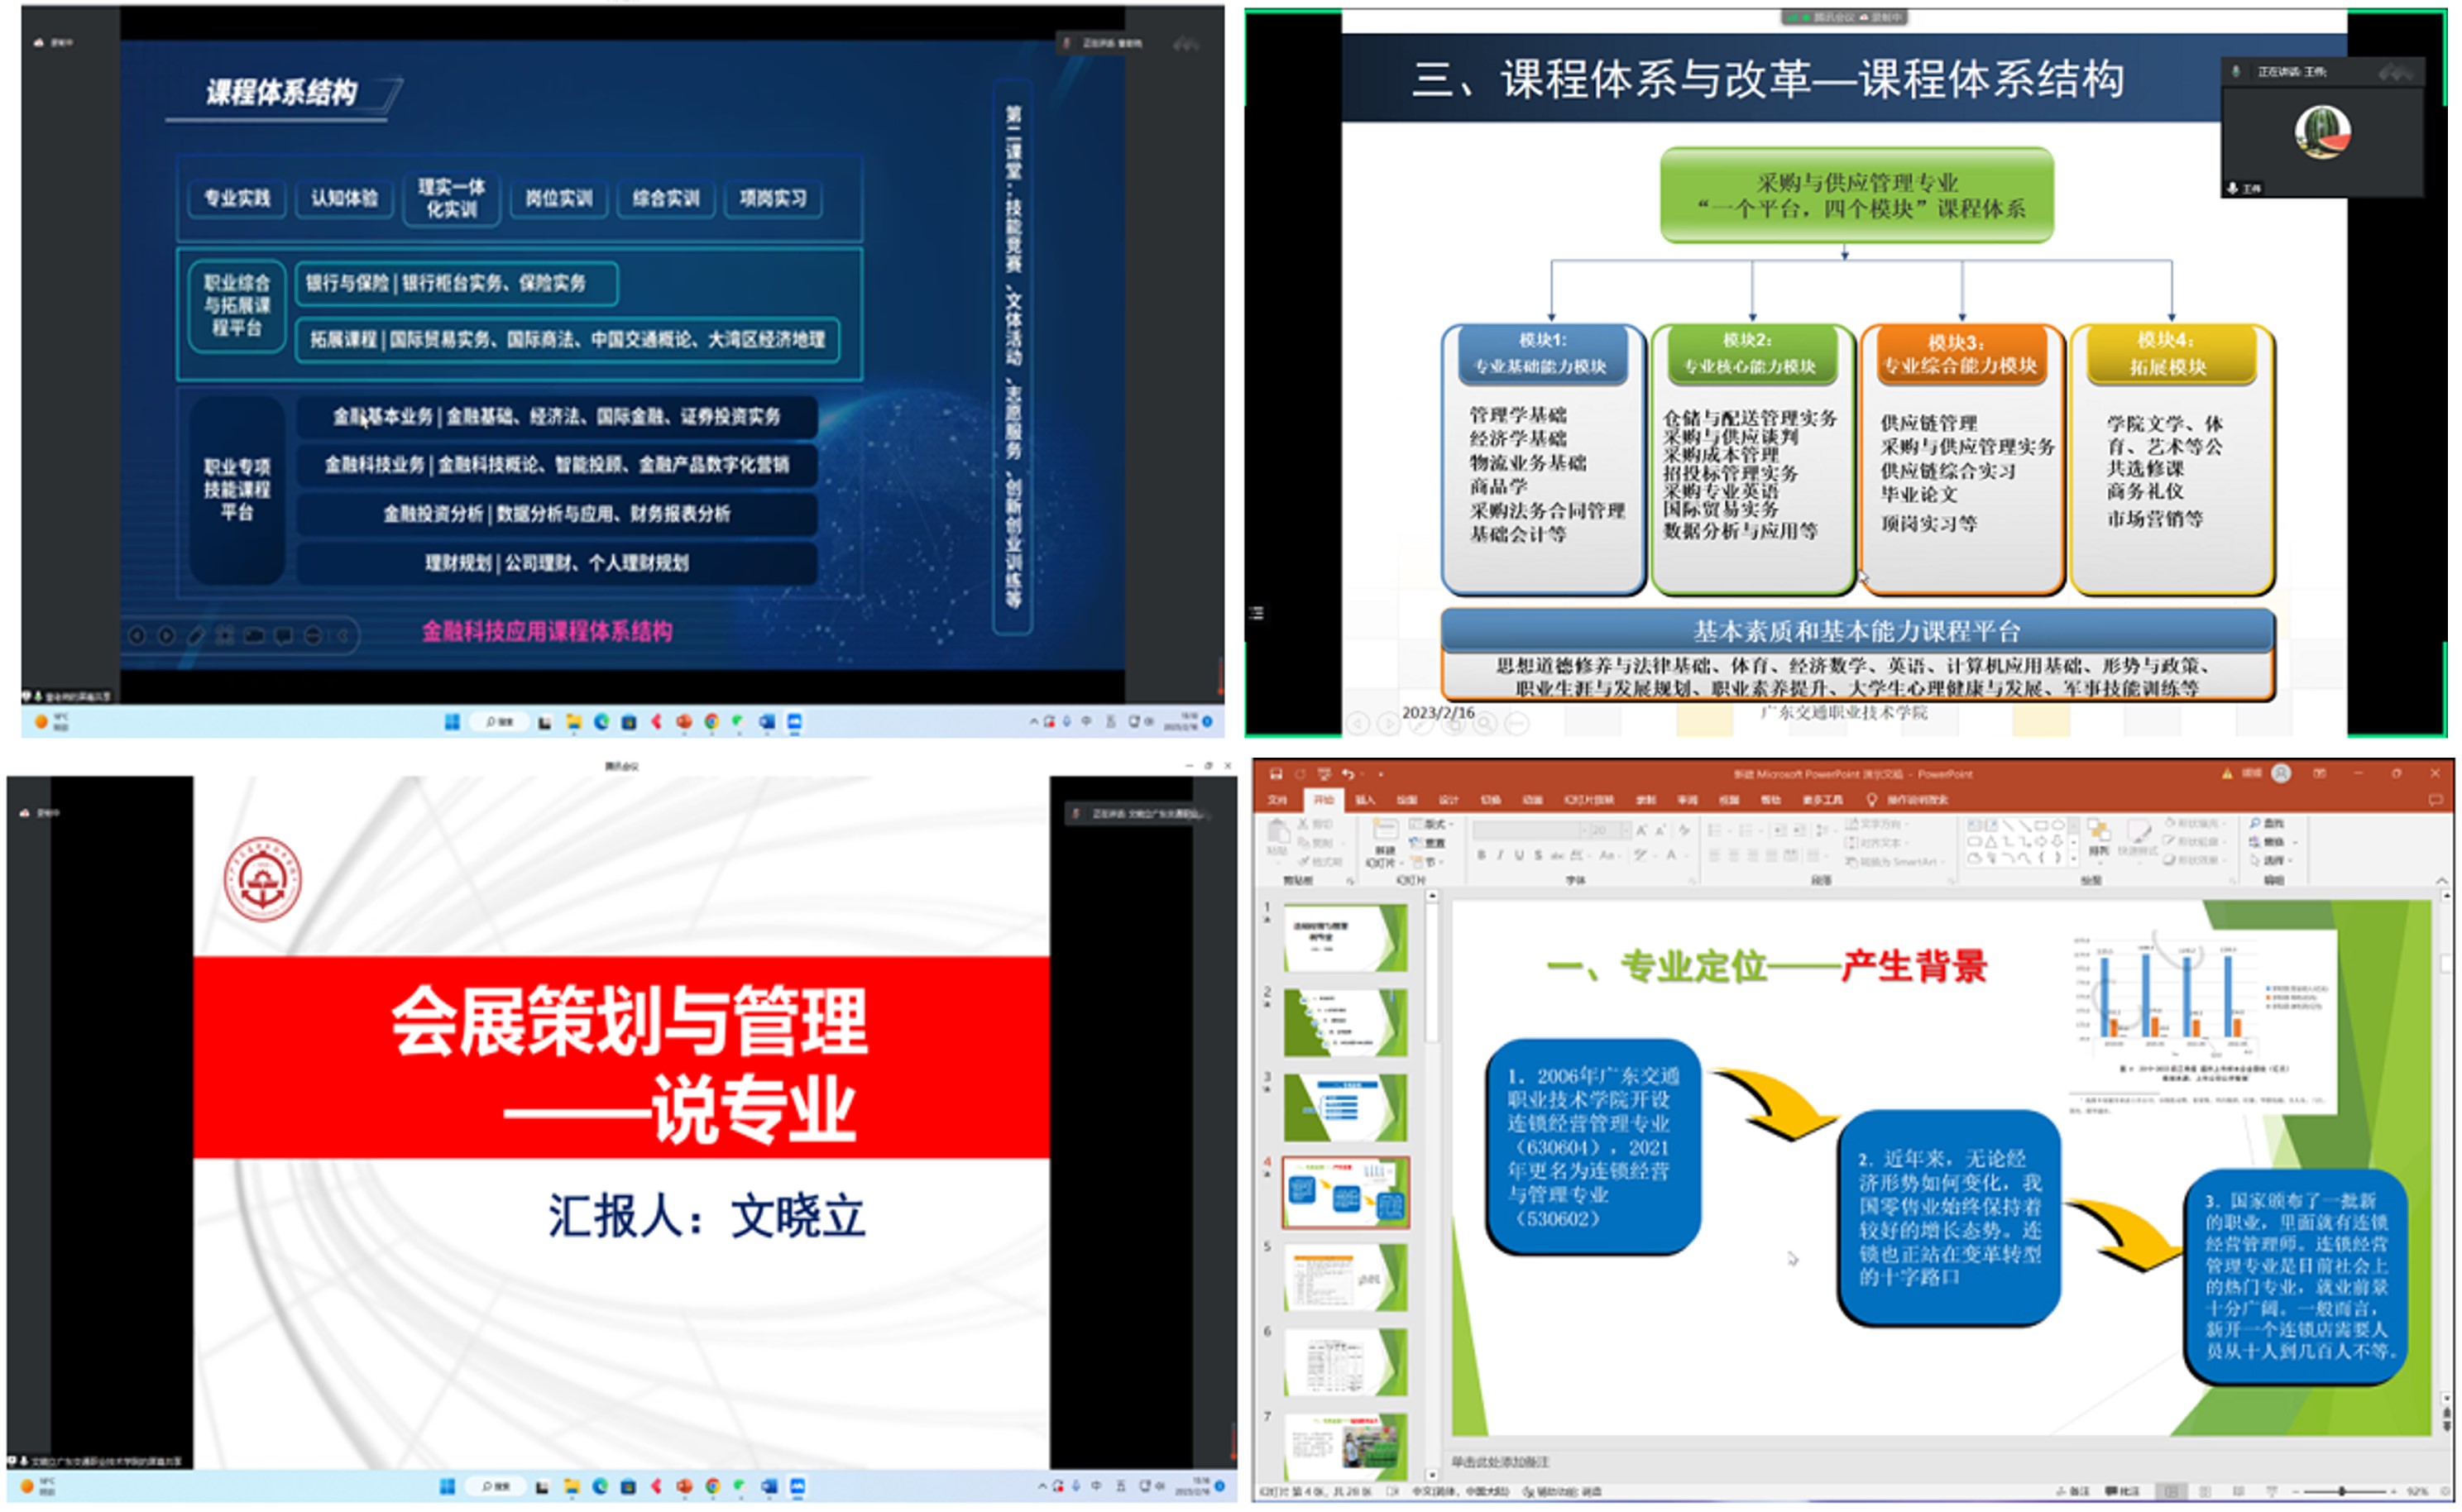Switch to Insert (插入) ribbon tab
Image resolution: width=2462 pixels, height=1512 pixels.
pos(1365,801)
